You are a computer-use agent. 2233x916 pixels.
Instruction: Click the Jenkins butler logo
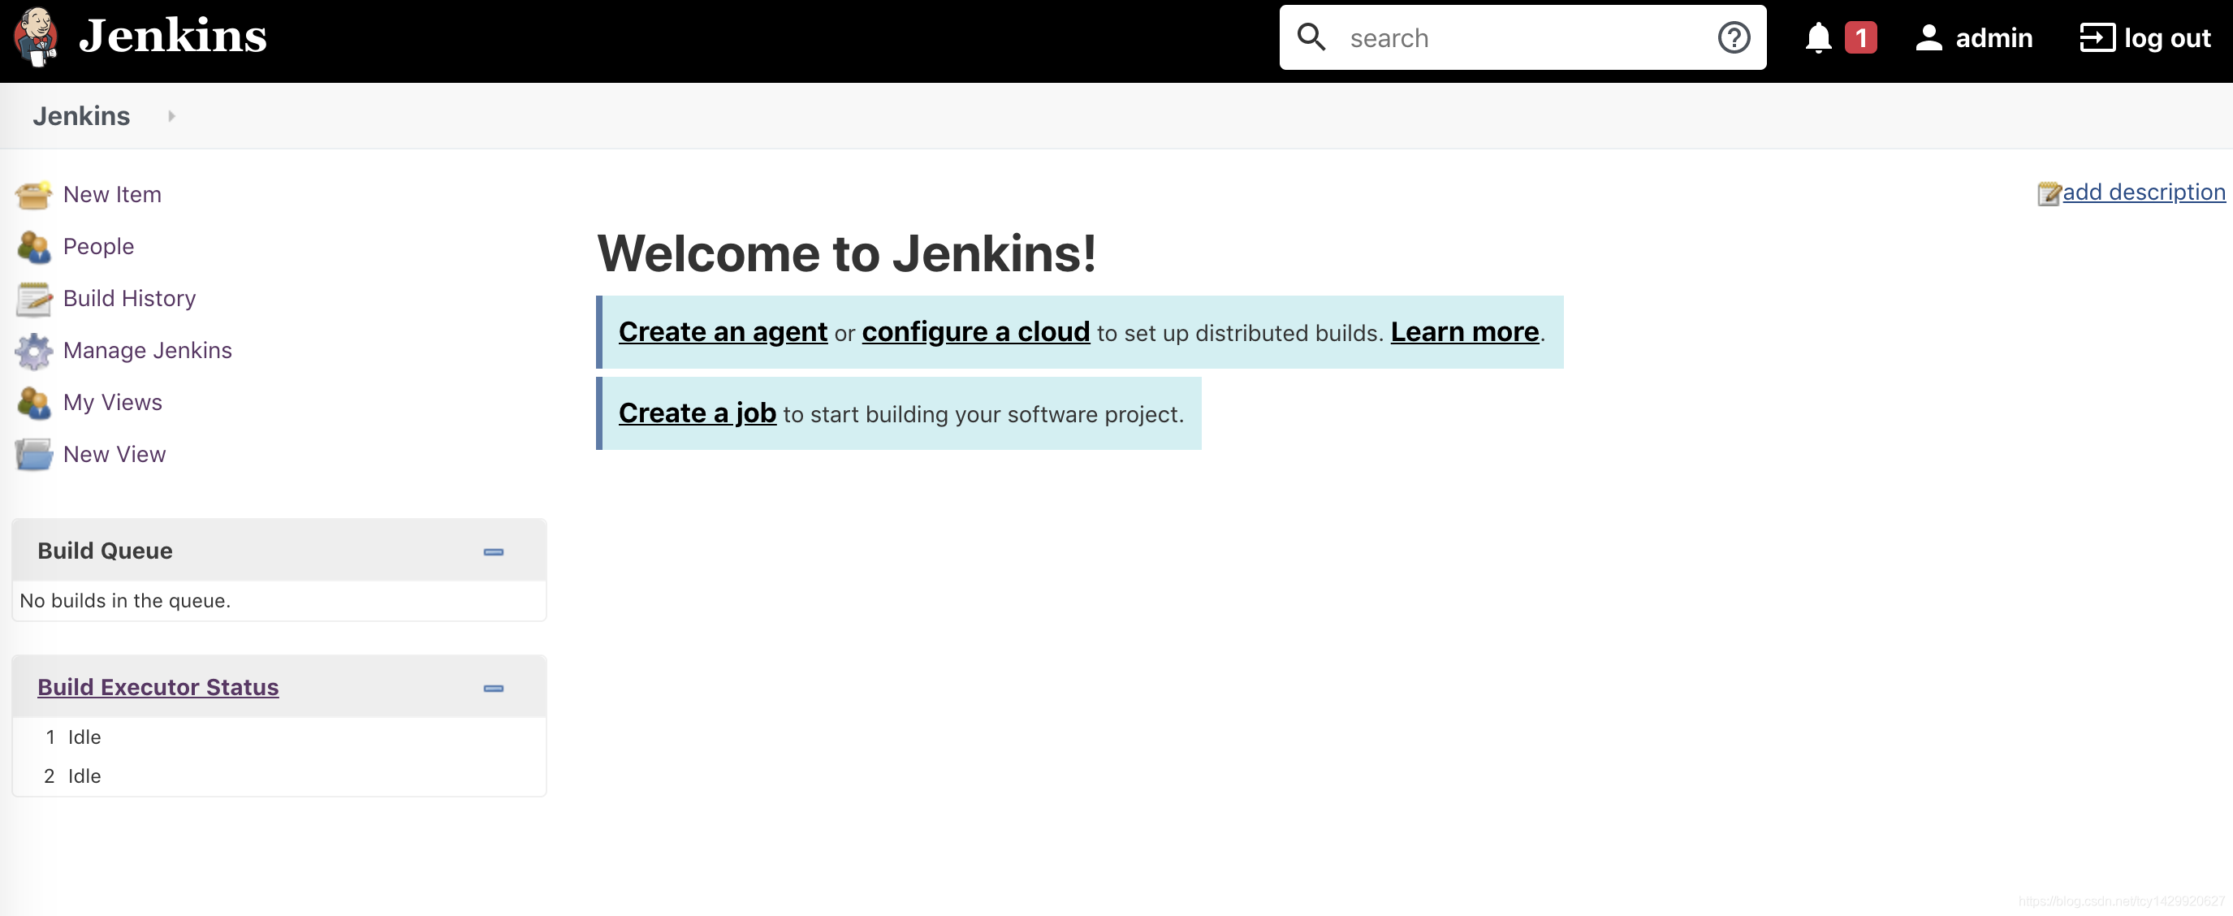pos(36,37)
